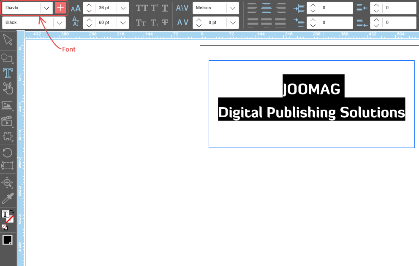Image resolution: width=419 pixels, height=266 pixels.
Task: Activate the Text tool
Action: pos(8,73)
